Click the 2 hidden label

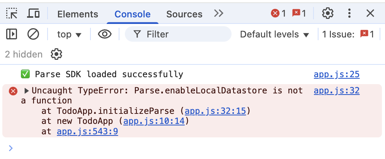click(24, 54)
